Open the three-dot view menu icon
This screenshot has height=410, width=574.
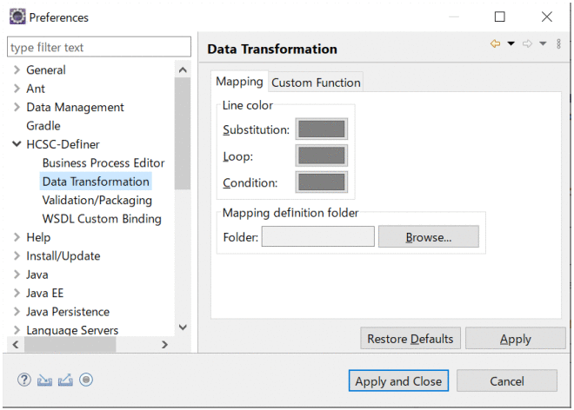[x=558, y=44]
